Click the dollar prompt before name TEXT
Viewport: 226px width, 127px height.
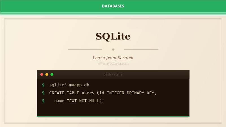click(43, 101)
